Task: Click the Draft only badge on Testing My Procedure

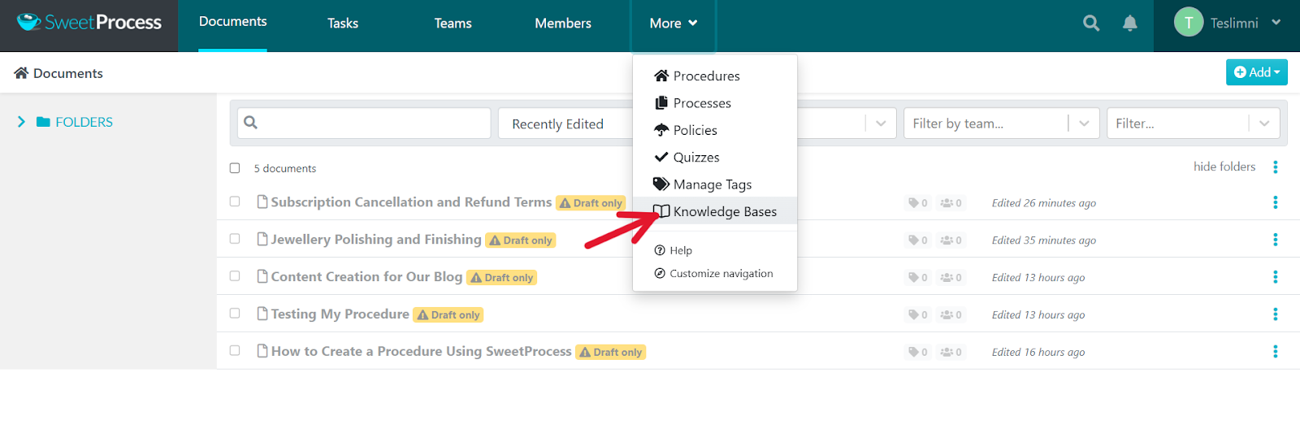Action: pos(448,315)
